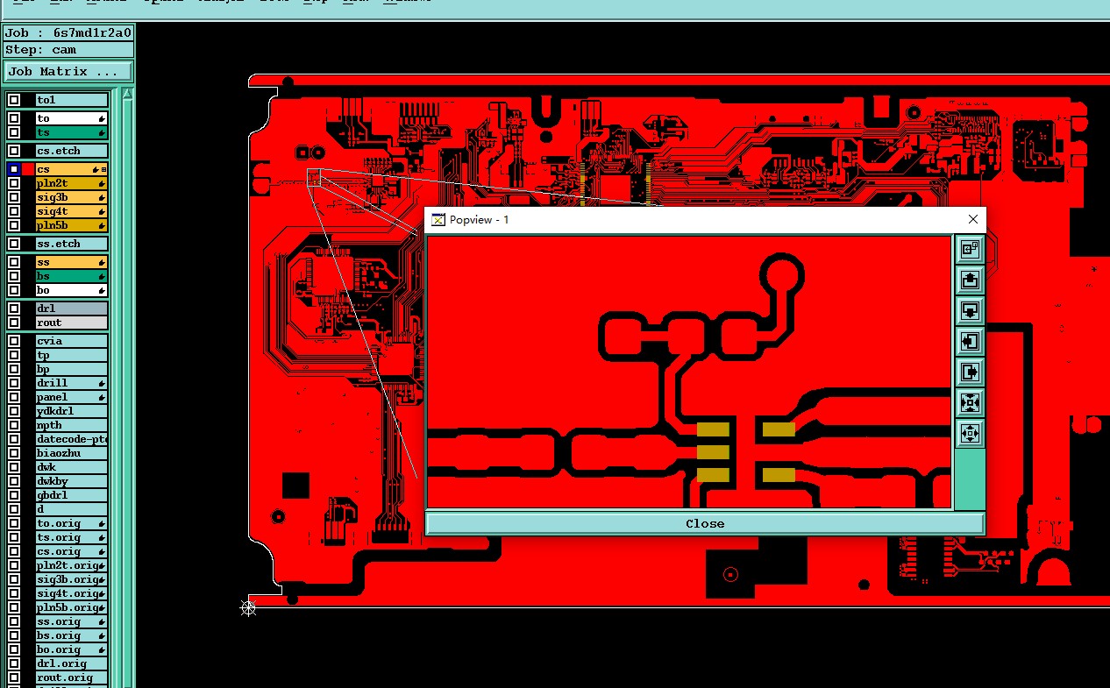Check the box beside the rout layer
Screen dimensions: 1110x688
[14, 323]
